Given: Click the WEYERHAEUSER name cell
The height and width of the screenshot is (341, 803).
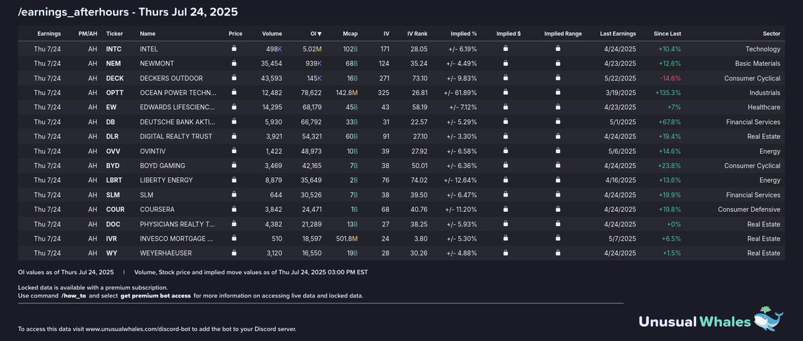Looking at the screenshot, I should pyautogui.click(x=165, y=253).
